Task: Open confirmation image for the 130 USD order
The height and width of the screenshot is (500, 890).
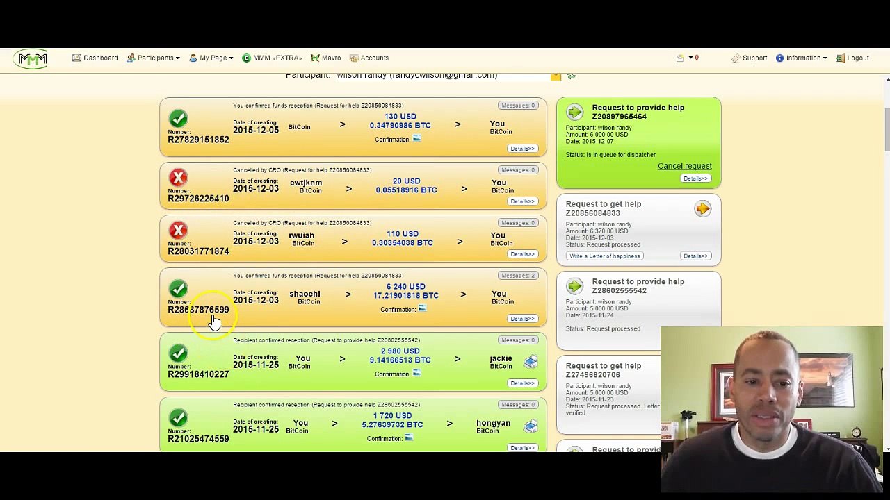Action: tap(416, 139)
